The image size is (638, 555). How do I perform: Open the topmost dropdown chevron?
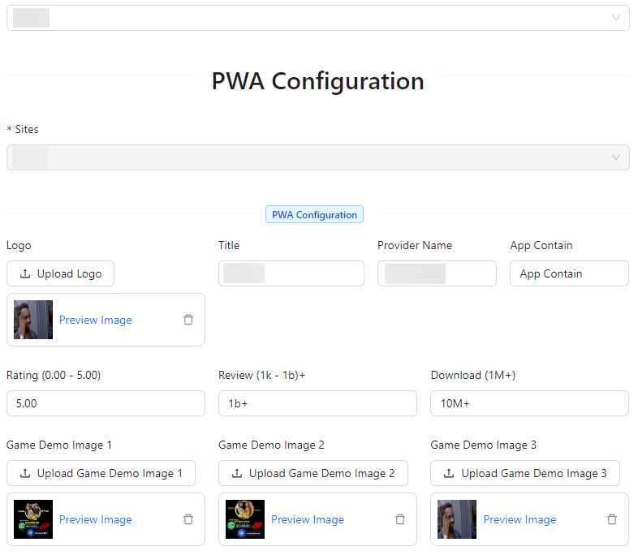[616, 18]
